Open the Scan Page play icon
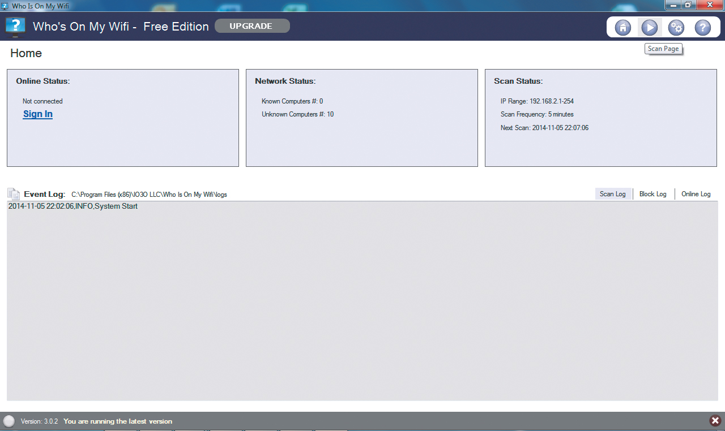The image size is (725, 431). point(649,27)
